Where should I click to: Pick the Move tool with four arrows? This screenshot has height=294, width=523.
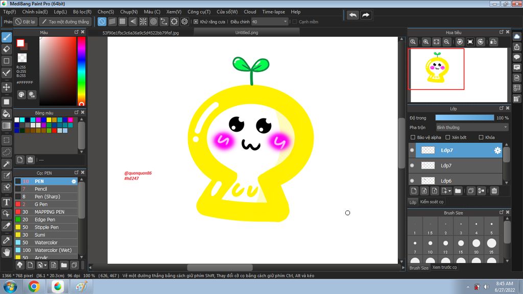click(6, 87)
